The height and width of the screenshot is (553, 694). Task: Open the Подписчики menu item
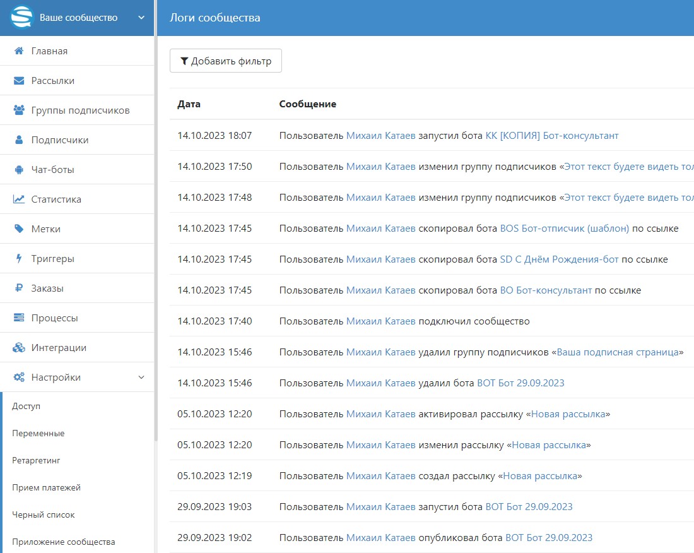(59, 140)
